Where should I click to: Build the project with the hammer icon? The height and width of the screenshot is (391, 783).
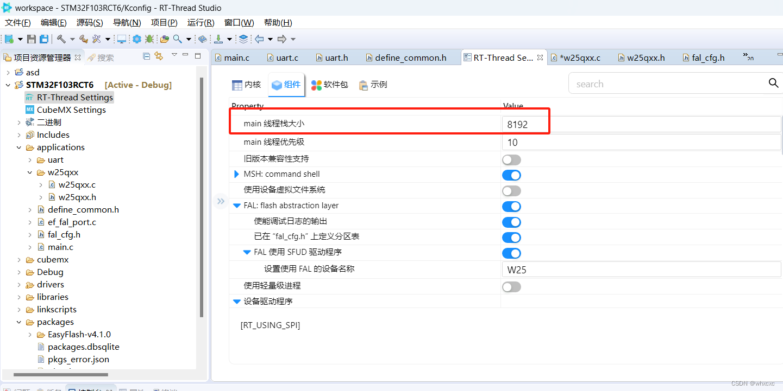coord(61,39)
